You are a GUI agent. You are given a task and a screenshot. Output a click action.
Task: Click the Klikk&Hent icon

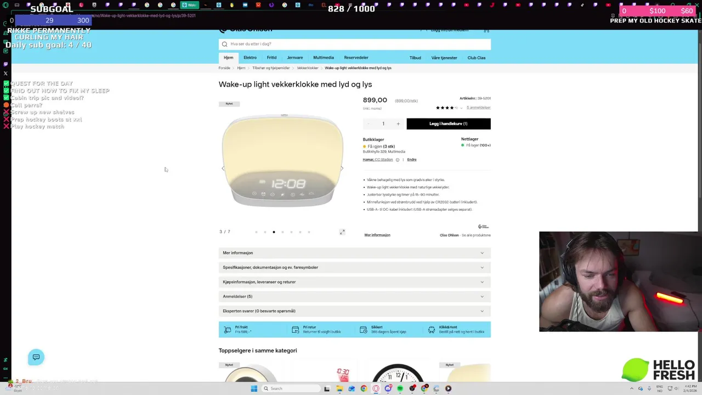(x=432, y=330)
